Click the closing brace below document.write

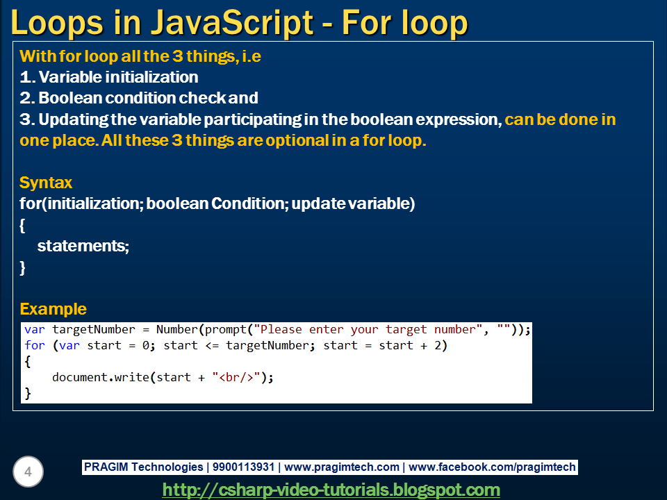(28, 393)
